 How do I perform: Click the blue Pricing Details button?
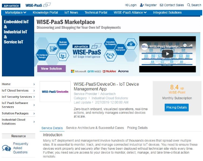tap(177, 107)
